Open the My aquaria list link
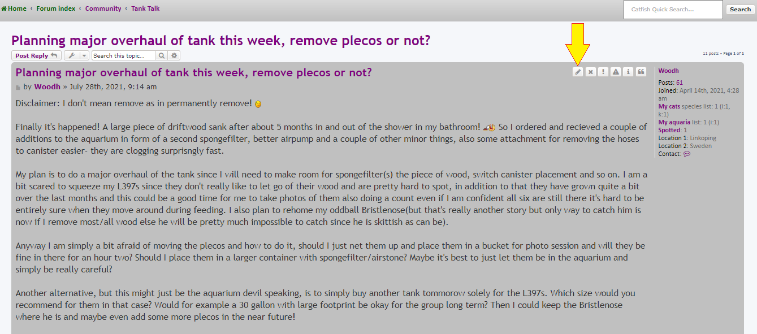This screenshot has height=334, width=757. pyautogui.click(x=674, y=122)
